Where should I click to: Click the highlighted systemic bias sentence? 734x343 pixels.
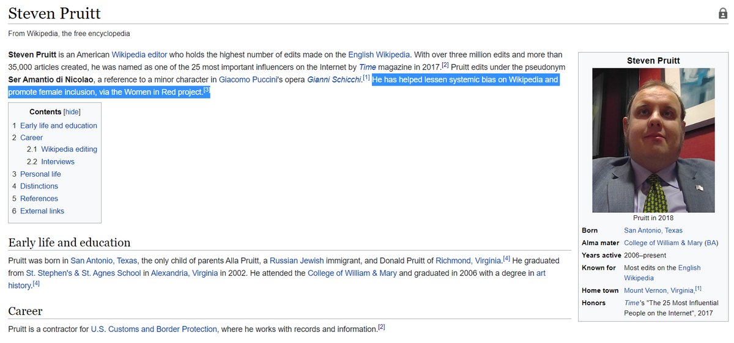pos(283,86)
